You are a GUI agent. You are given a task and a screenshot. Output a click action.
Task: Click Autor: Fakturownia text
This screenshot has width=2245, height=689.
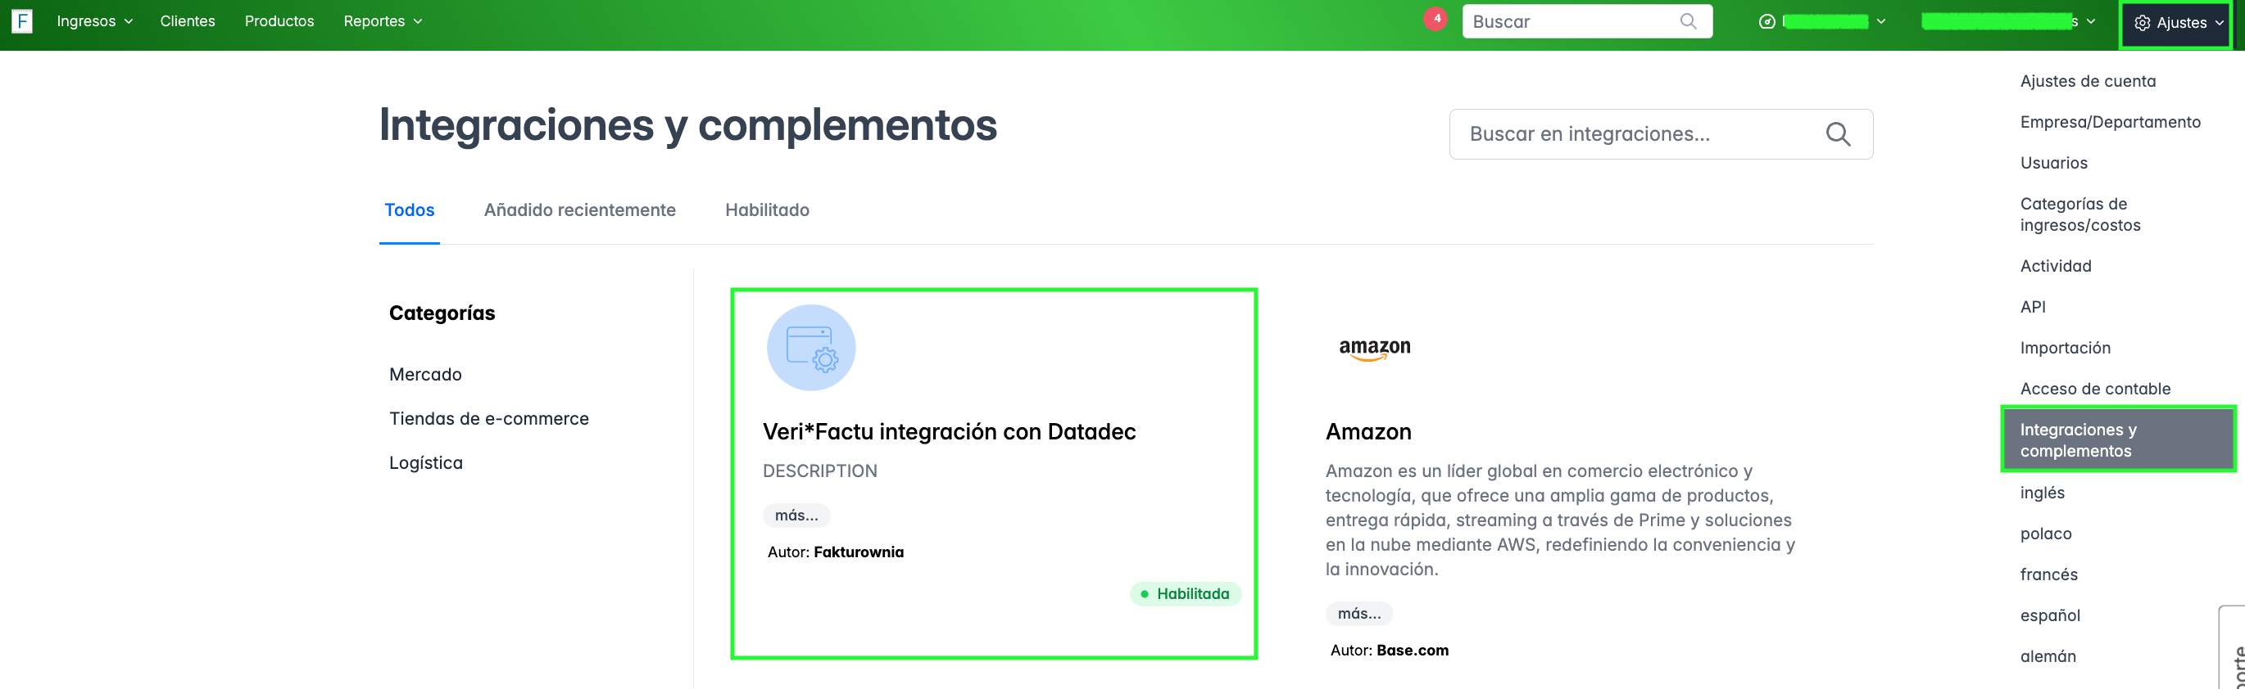[x=835, y=552]
